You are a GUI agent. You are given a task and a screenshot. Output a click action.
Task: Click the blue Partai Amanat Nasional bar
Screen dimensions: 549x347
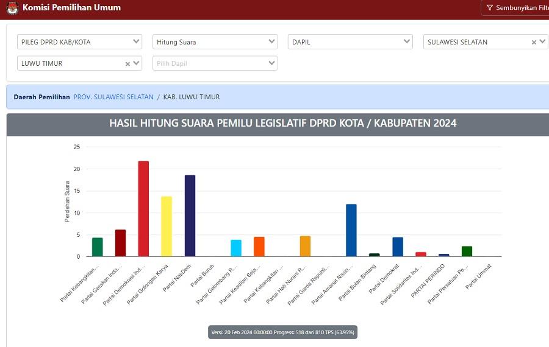click(351, 230)
